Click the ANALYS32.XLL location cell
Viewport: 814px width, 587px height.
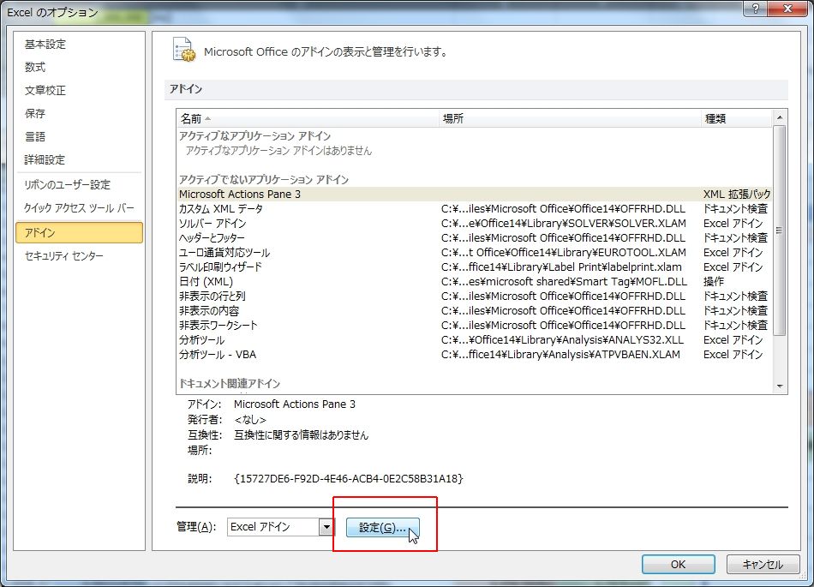tap(562, 340)
